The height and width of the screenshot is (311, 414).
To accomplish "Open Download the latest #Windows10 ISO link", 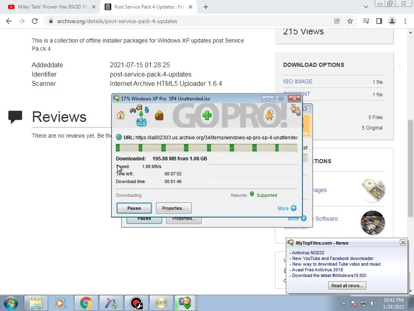I will coord(329,275).
